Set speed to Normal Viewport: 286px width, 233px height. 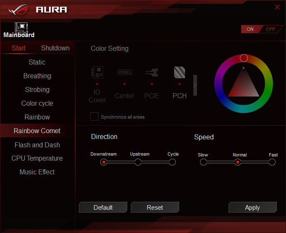pos(237,162)
